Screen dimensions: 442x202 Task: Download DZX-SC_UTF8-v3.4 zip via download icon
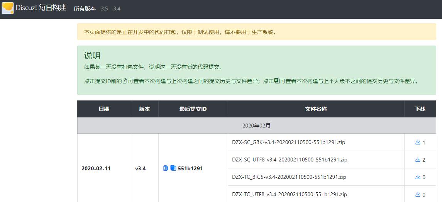(x=418, y=160)
